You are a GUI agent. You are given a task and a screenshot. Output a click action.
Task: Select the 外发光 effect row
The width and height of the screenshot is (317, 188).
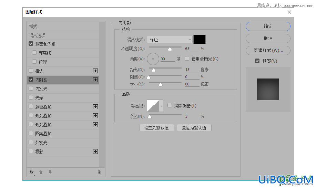pyautogui.click(x=63, y=143)
